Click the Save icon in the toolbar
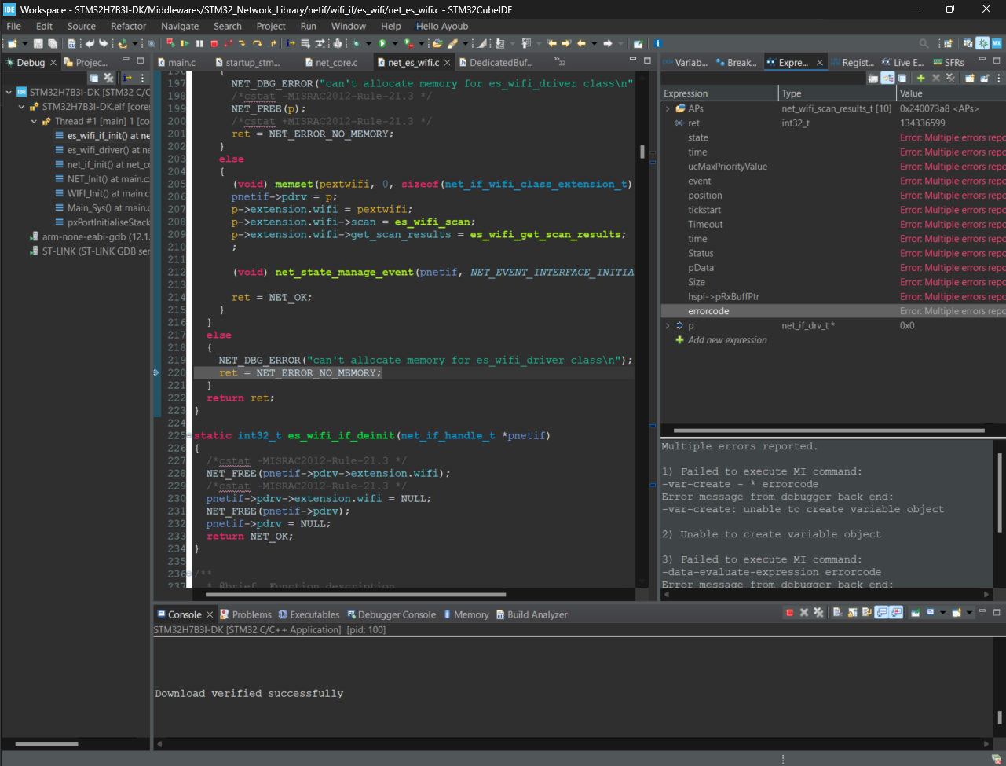1006x766 pixels. click(x=38, y=44)
